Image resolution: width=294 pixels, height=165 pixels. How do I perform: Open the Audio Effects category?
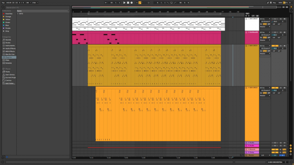pos(10,48)
